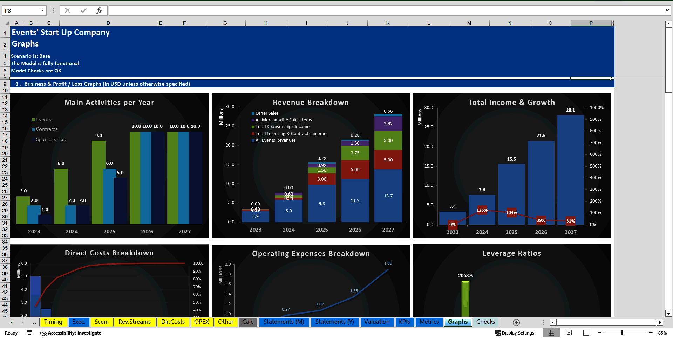The image size is (673, 338).
Task: Open the Checks sheet tab
Action: point(485,322)
